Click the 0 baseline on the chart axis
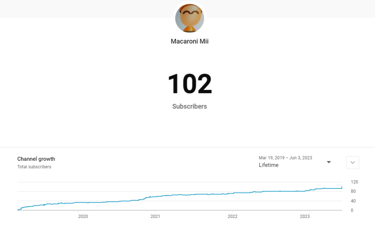This screenshot has height=228, width=375. [352, 210]
